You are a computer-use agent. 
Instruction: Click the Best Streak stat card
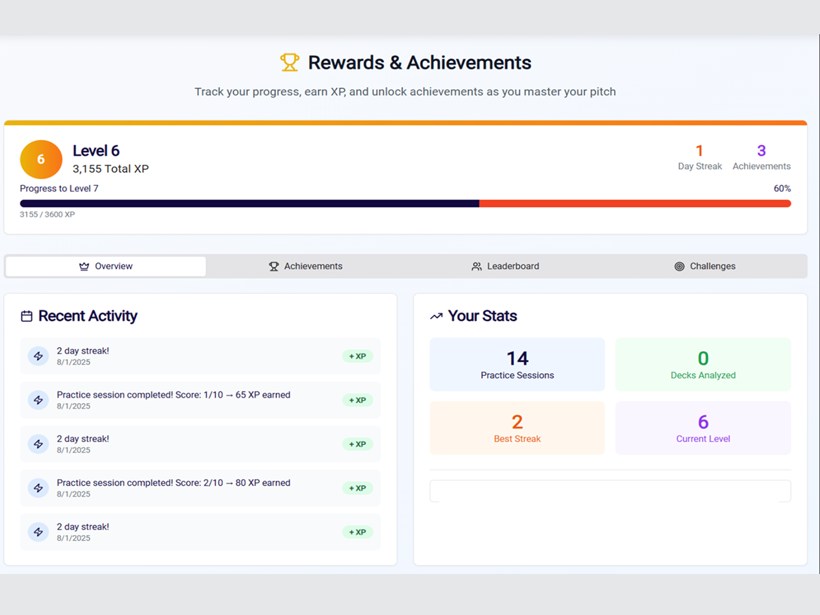[x=517, y=428]
